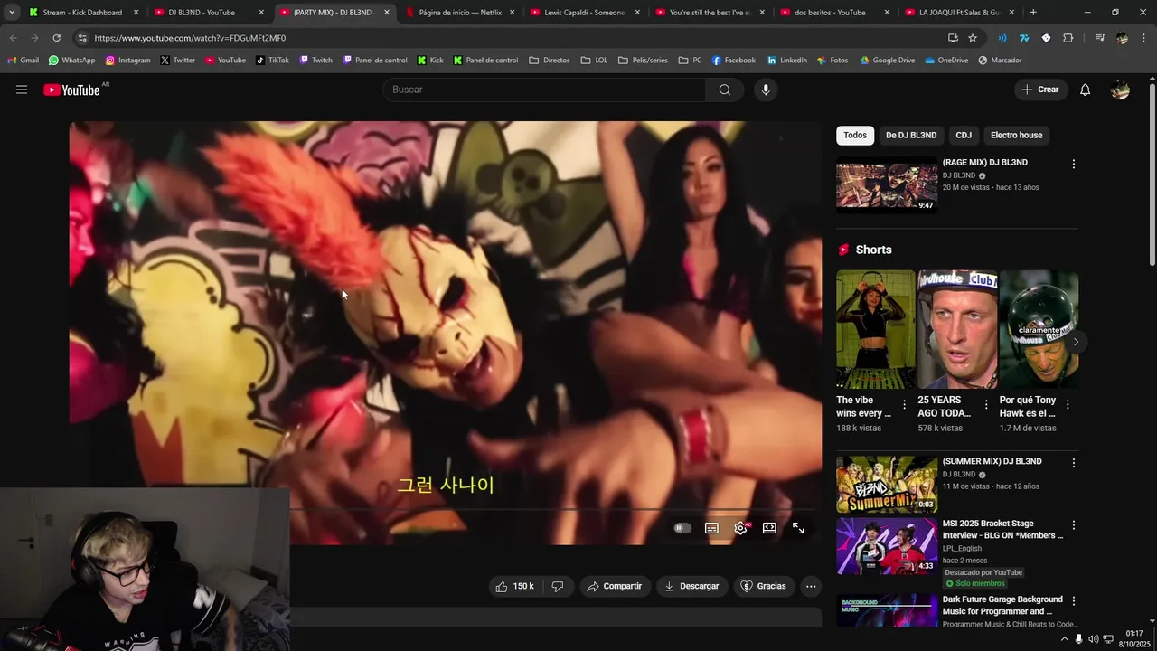The height and width of the screenshot is (651, 1157).
Task: Open options for MSI 2025 Bracket Stage video
Action: [x=1074, y=524]
